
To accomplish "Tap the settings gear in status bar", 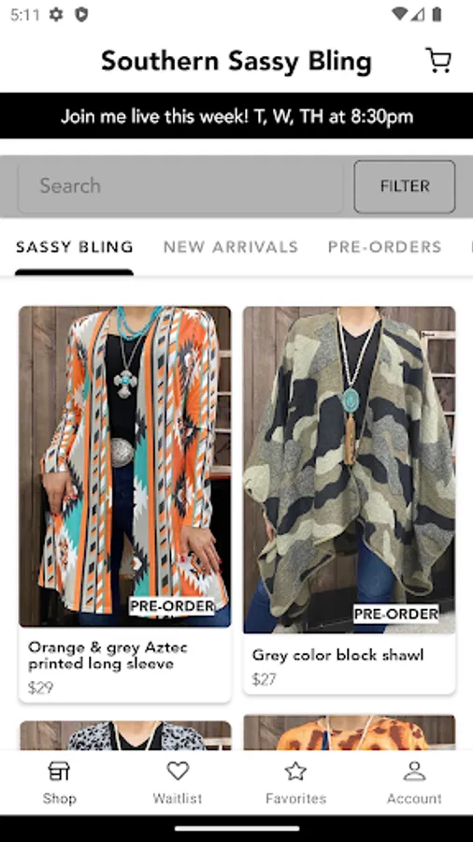I will 56,14.
